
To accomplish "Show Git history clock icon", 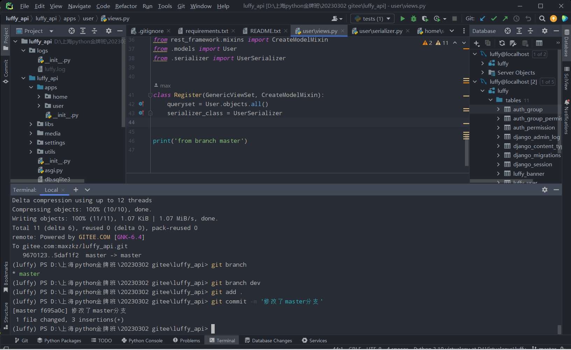I will click(516, 19).
